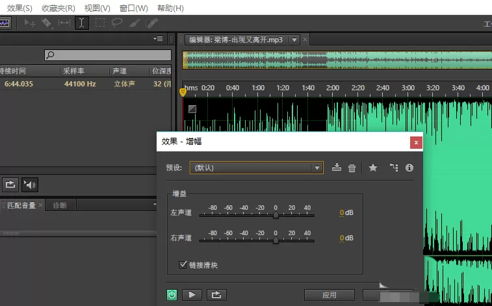Screen dimensions: 492x306
Task: Open the 预设 preset dropdown
Action: [256, 168]
